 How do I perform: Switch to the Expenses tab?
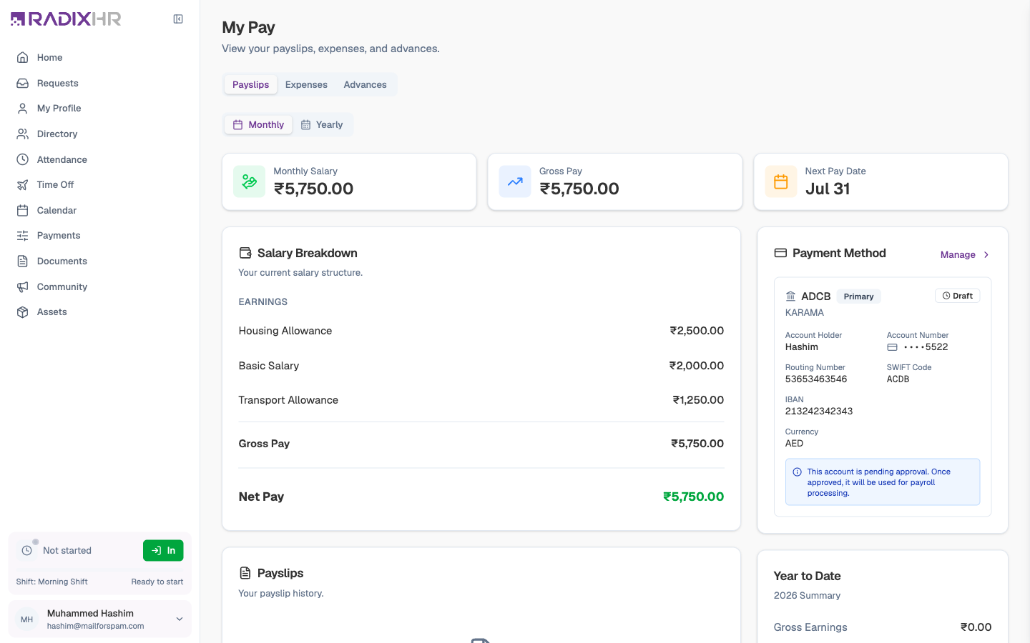(x=306, y=84)
